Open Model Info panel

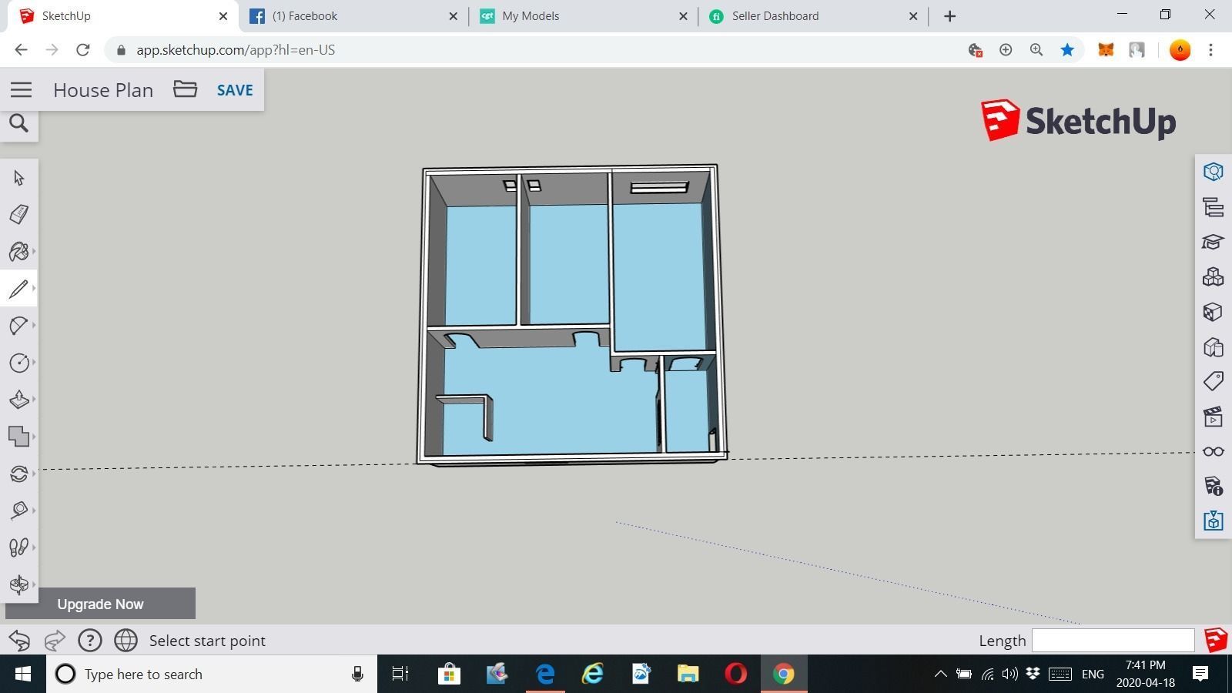1214,486
